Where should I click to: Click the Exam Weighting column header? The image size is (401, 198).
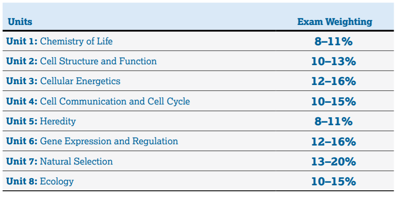pos(334,22)
